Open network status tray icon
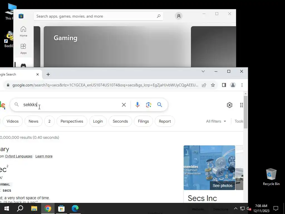 point(242,208)
